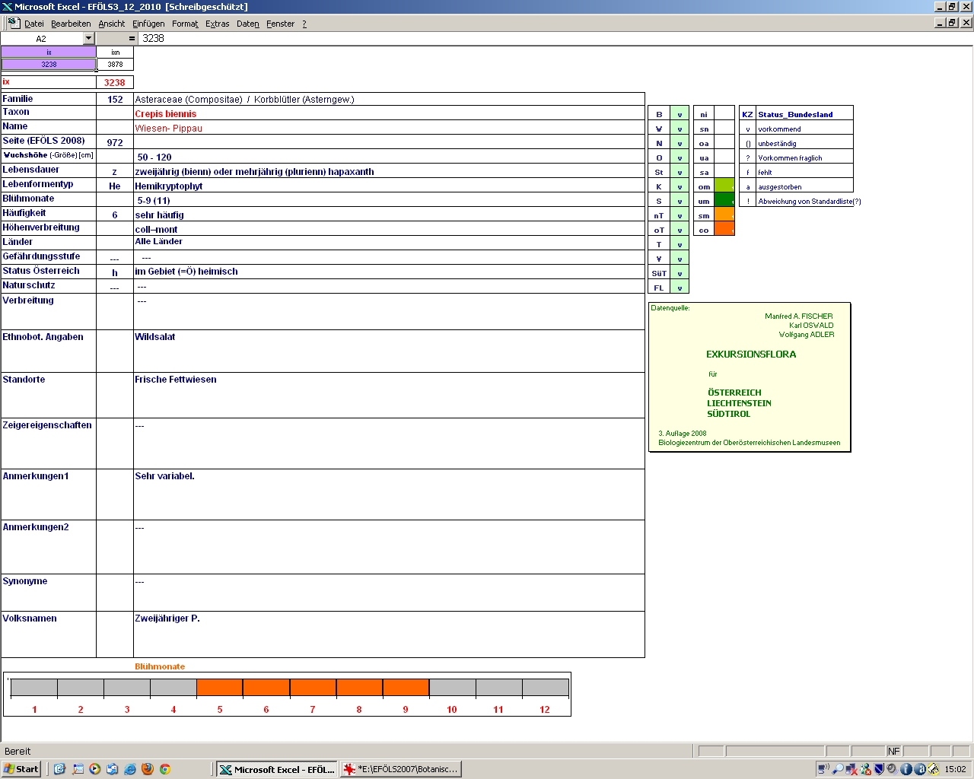This screenshot has height=779, width=974.
Task: Switch to Microsoft Excel taskbar button
Action: coord(276,769)
